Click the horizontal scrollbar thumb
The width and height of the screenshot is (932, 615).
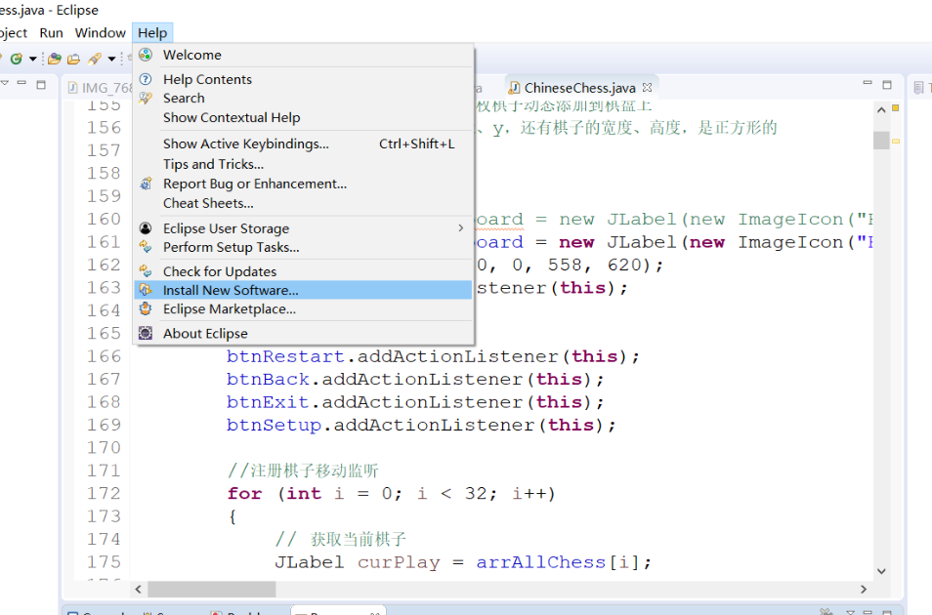click(x=212, y=589)
